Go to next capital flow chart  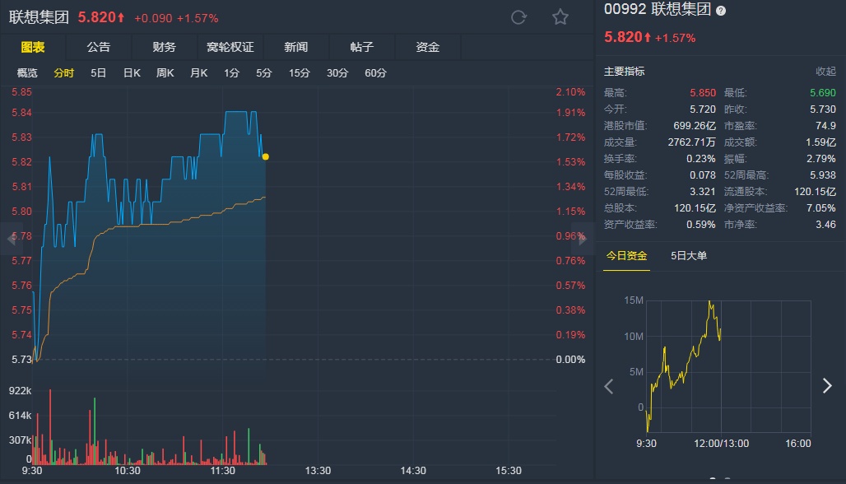[827, 386]
